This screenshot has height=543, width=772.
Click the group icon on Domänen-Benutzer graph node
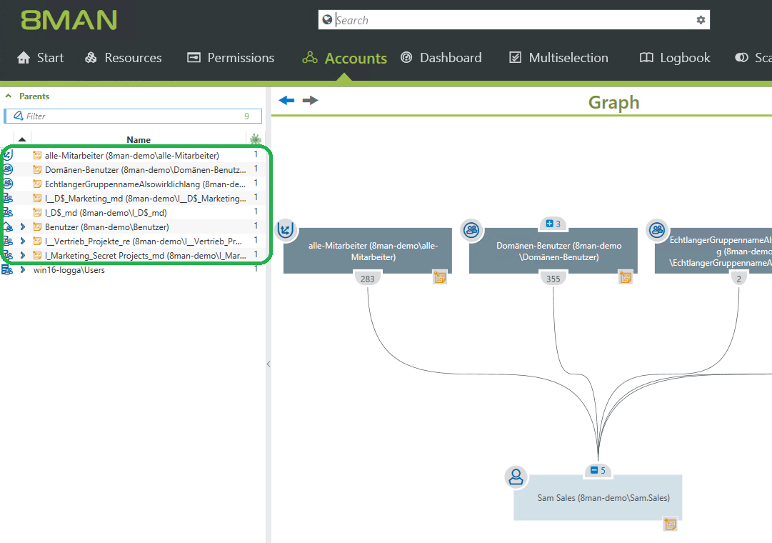pos(471,229)
